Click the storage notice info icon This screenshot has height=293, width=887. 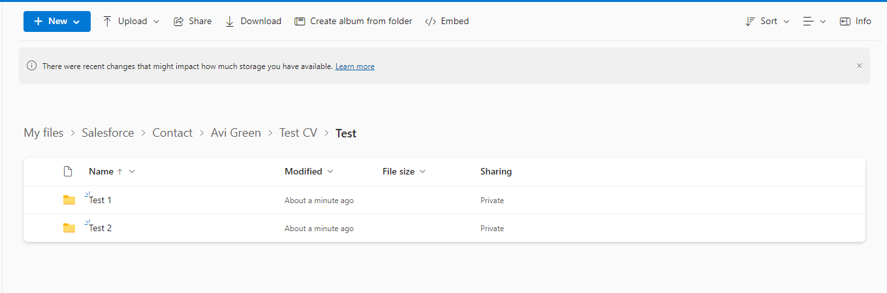31,66
